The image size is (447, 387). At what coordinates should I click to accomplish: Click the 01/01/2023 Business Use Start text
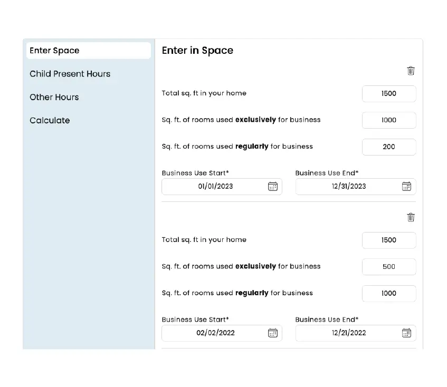coord(215,186)
